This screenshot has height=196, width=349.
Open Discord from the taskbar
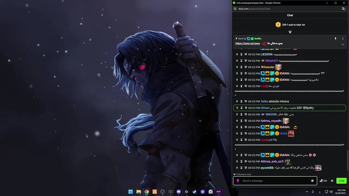(179, 192)
